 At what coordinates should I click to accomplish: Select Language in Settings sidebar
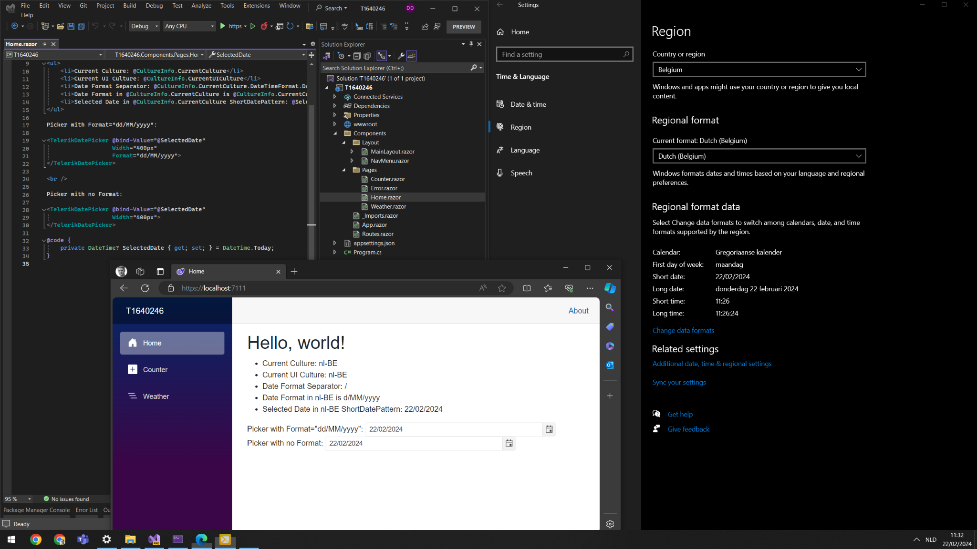[525, 150]
